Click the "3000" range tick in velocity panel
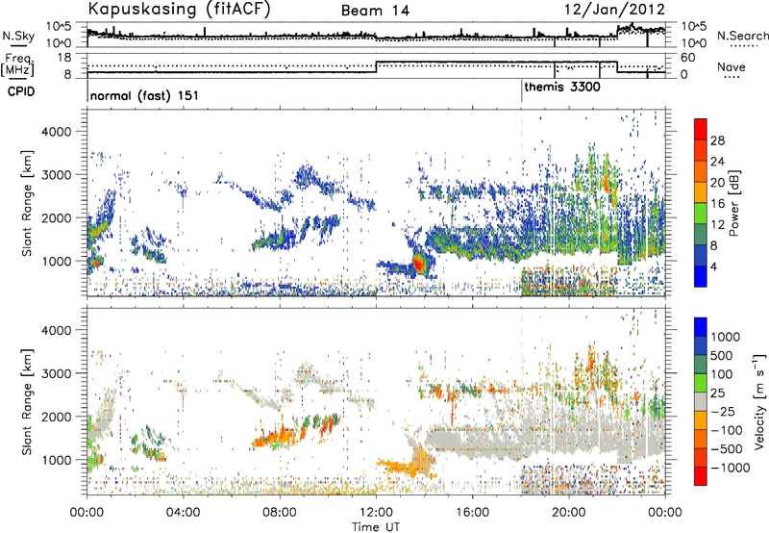The image size is (769, 533). 56,373
